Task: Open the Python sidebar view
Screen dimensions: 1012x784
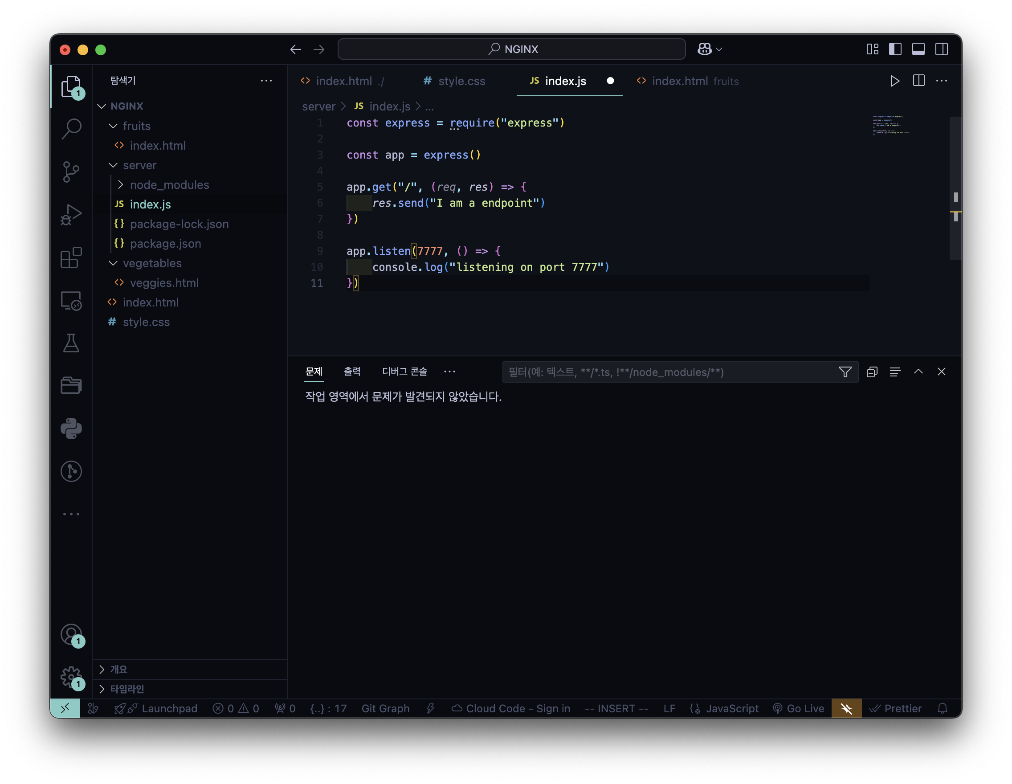Action: point(71,429)
